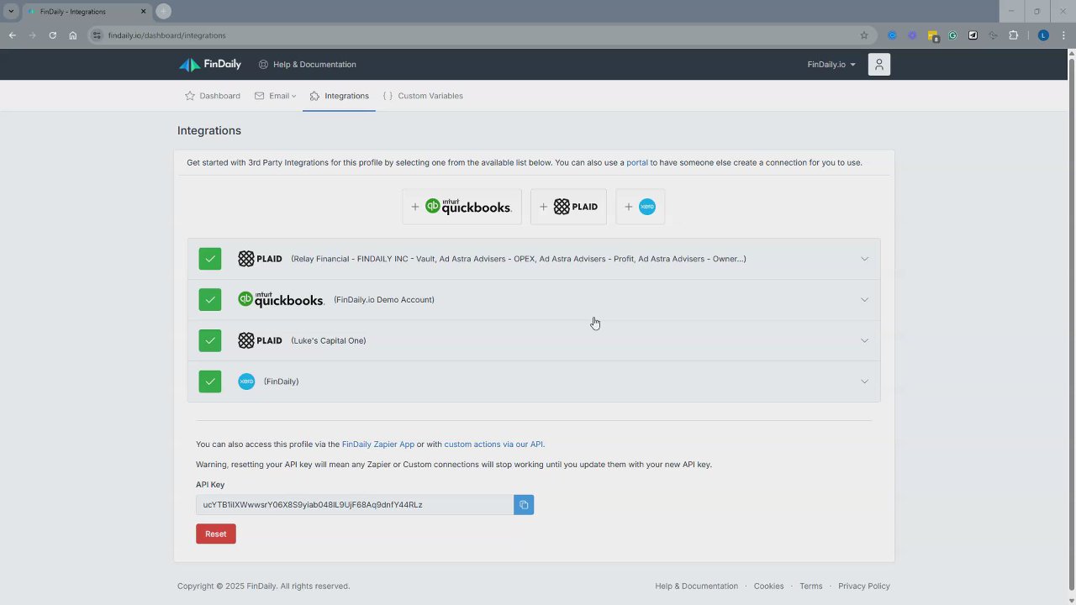Expand the Xero FinDaily connection row
1076x605 pixels.
coord(864,381)
